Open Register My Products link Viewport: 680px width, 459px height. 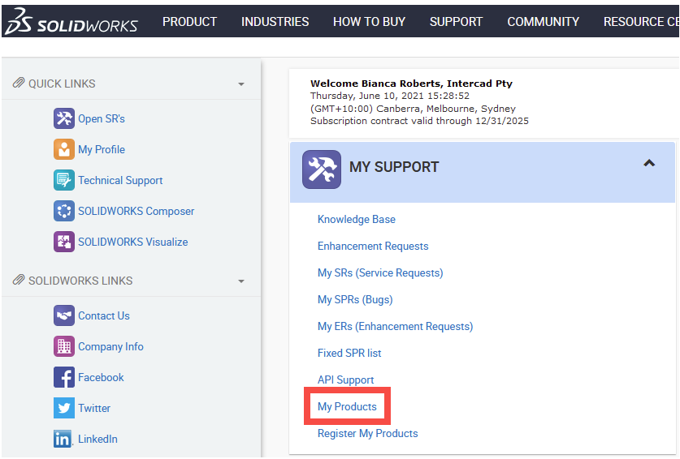367,433
